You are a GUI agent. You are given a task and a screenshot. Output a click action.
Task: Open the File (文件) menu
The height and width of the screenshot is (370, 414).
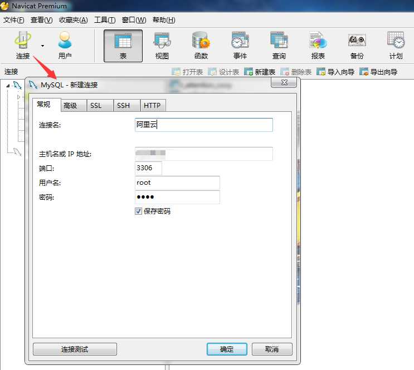tap(14, 20)
